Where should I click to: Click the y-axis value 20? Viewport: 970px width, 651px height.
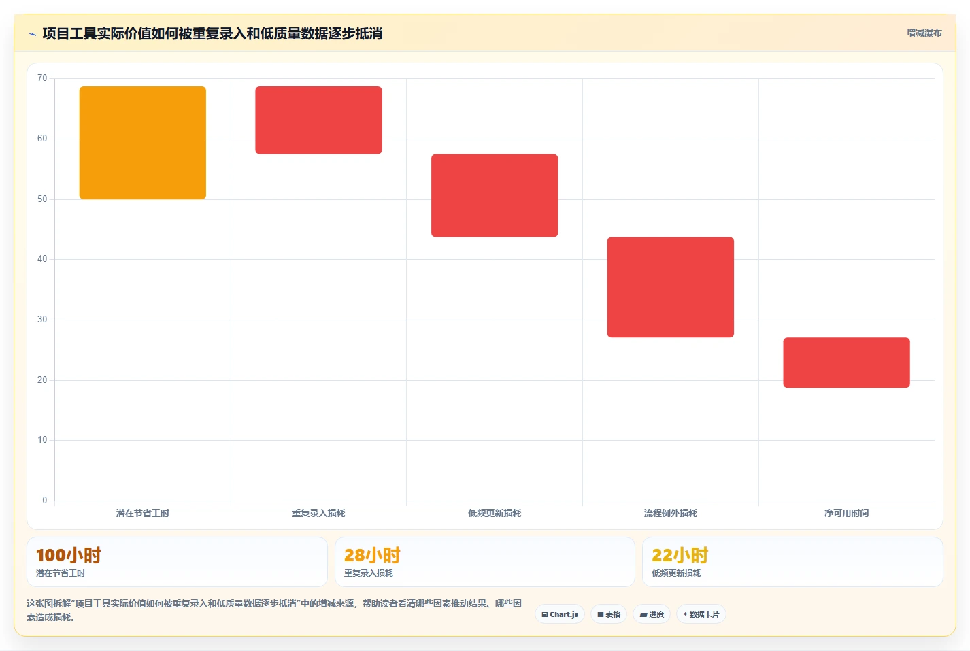[42, 380]
